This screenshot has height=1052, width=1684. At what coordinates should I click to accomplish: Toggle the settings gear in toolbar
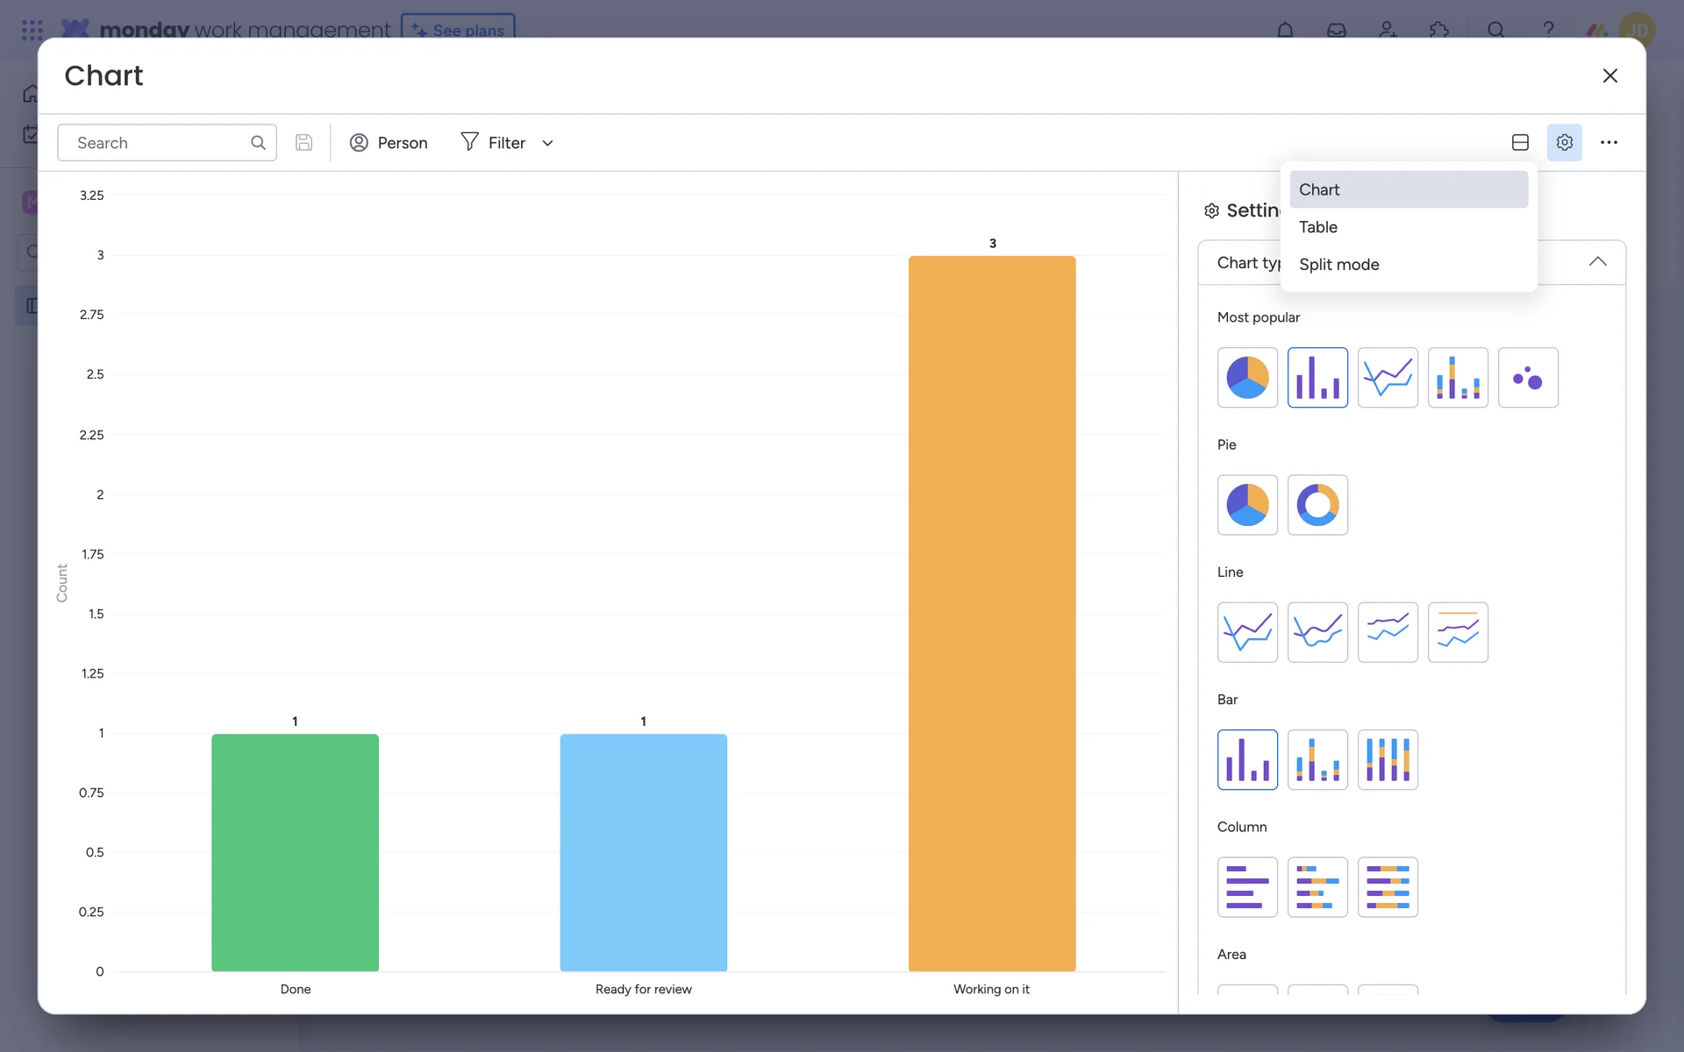[x=1564, y=143]
